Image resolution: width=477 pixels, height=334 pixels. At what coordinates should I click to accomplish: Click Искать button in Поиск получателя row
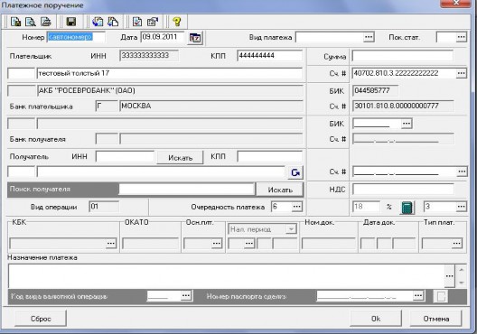click(x=280, y=190)
